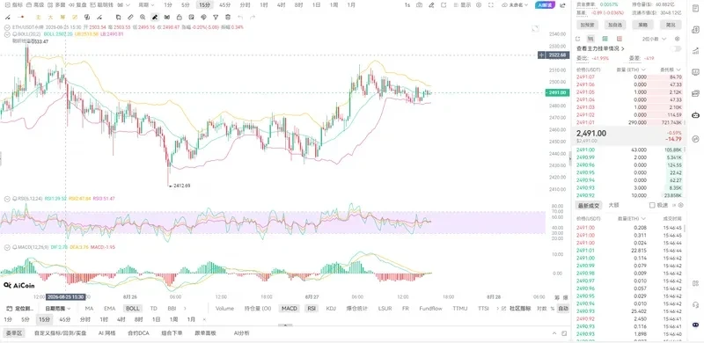Select the magnifier zoom tool
The height and width of the screenshot is (343, 704).
(143, 17)
